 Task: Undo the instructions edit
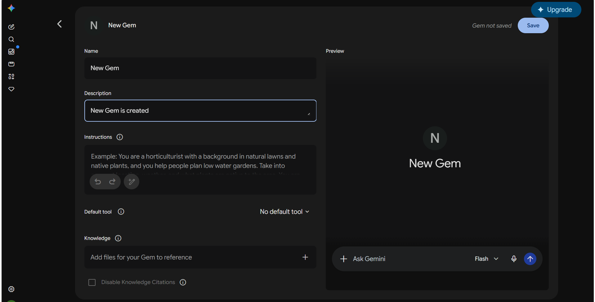point(98,182)
